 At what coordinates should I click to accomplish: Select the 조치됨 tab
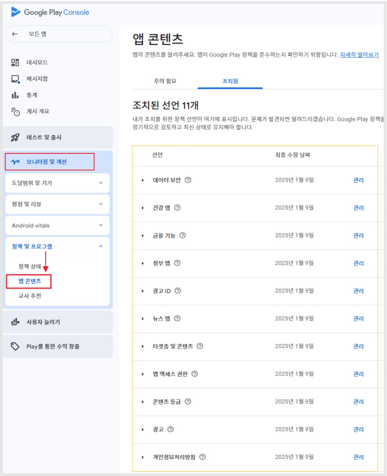point(230,81)
